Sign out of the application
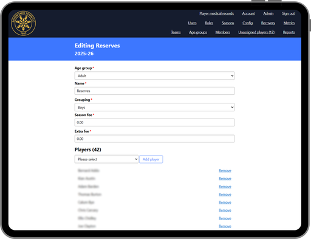Image resolution: width=311 pixels, height=239 pixels. pos(288,13)
